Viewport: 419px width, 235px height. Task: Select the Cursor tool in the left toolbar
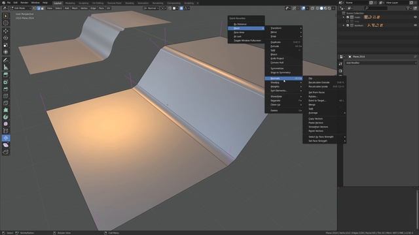click(x=6, y=23)
